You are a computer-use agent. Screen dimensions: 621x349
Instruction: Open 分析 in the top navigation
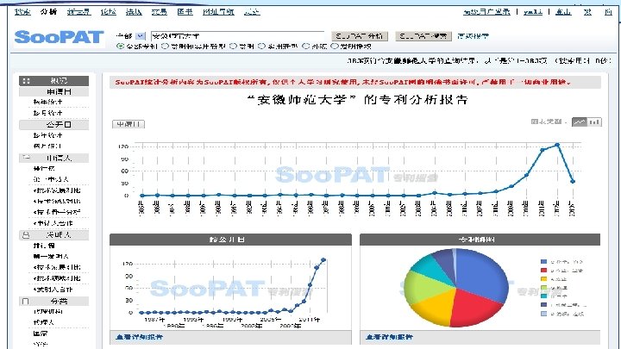tap(48, 12)
